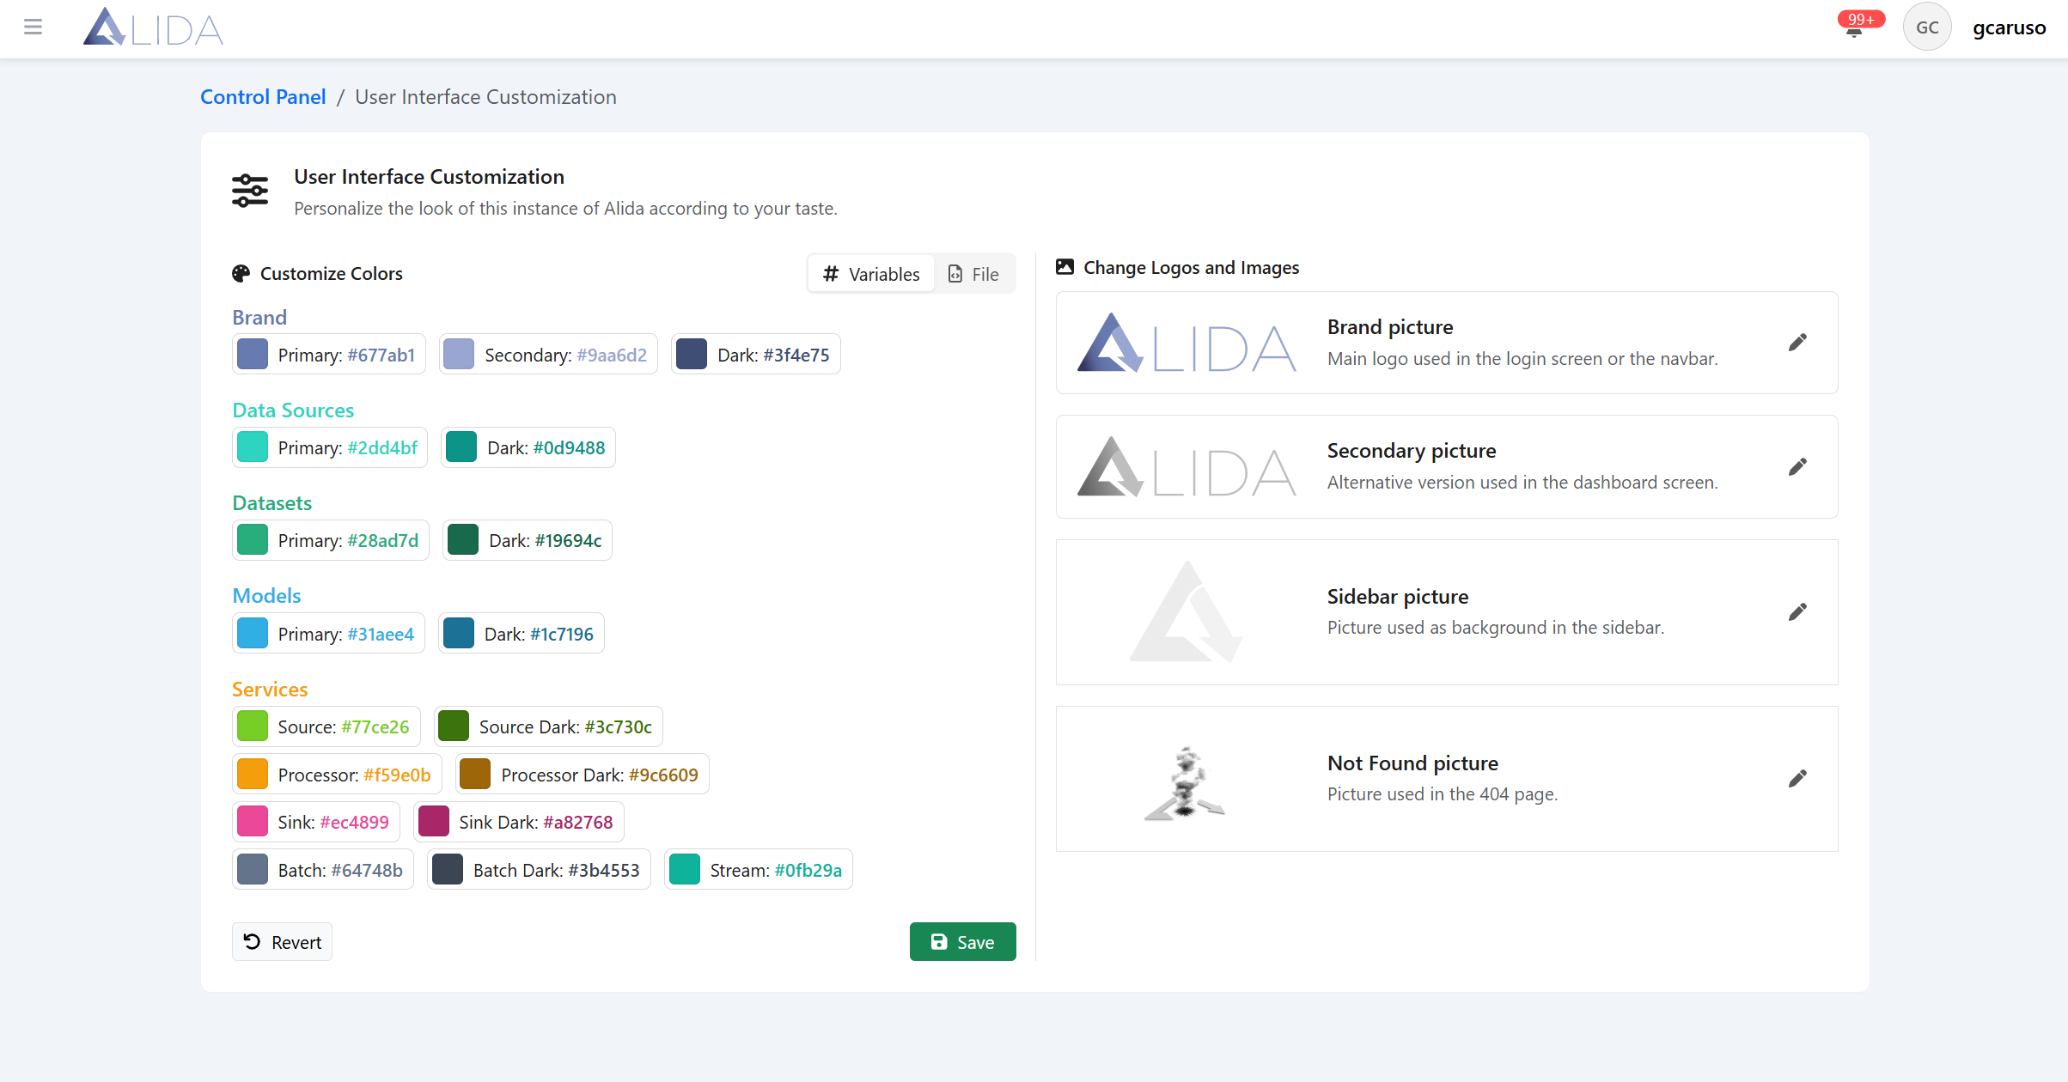The image size is (2068, 1082).
Task: Edit the Secondary picture
Action: click(x=1797, y=466)
